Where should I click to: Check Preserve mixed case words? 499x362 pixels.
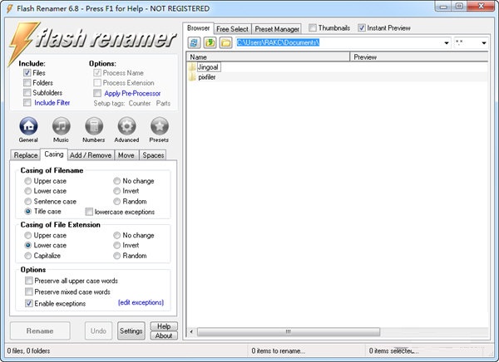[x=29, y=291]
